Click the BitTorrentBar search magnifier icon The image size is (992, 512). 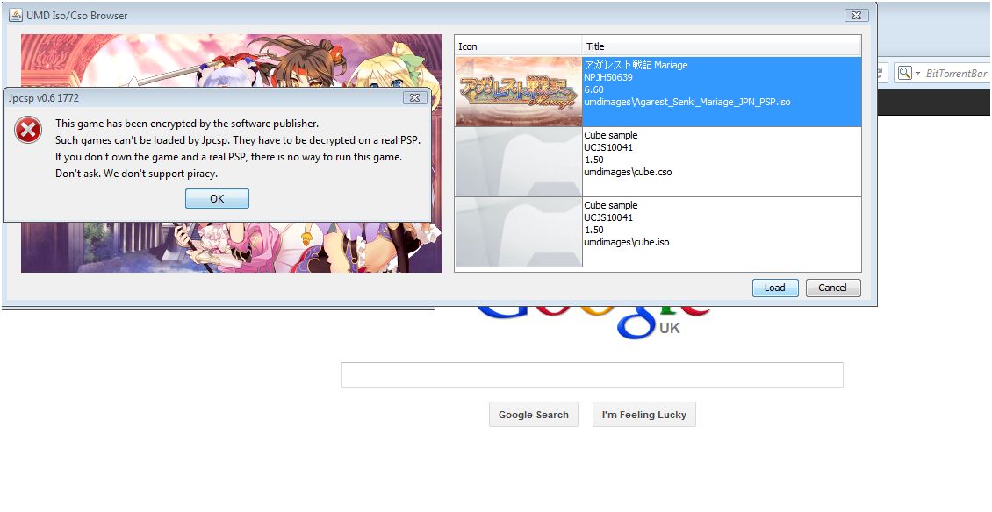click(905, 74)
